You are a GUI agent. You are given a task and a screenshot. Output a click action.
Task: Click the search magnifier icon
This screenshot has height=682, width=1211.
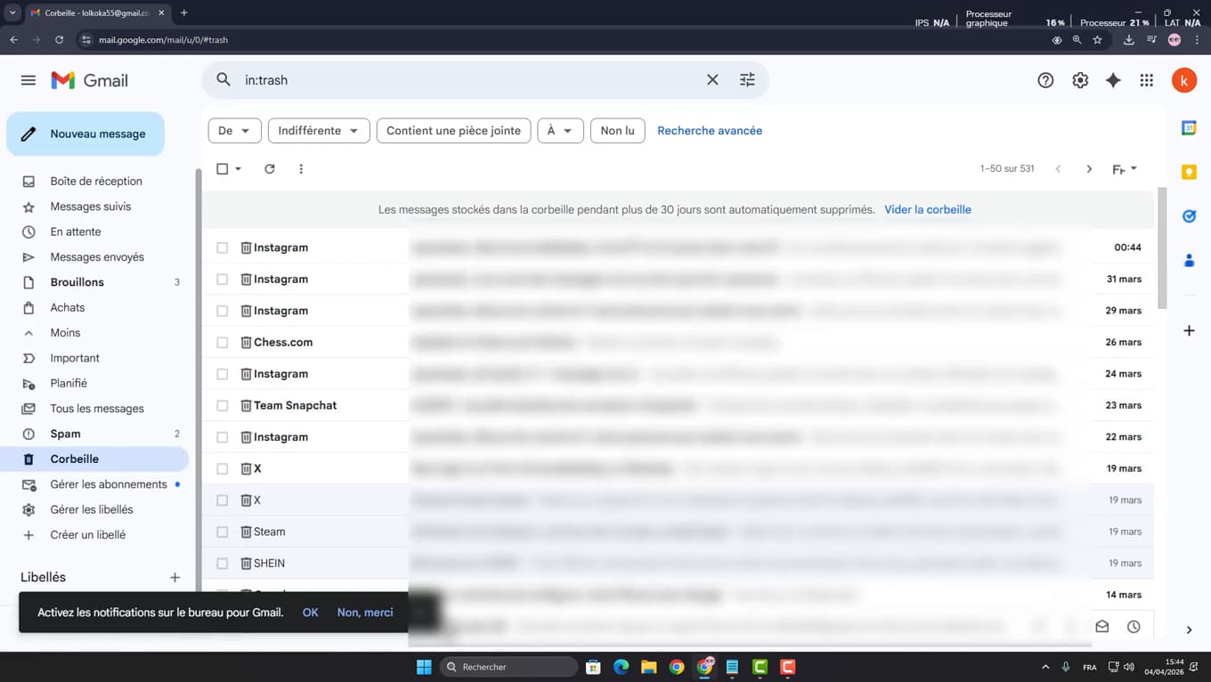click(x=224, y=80)
